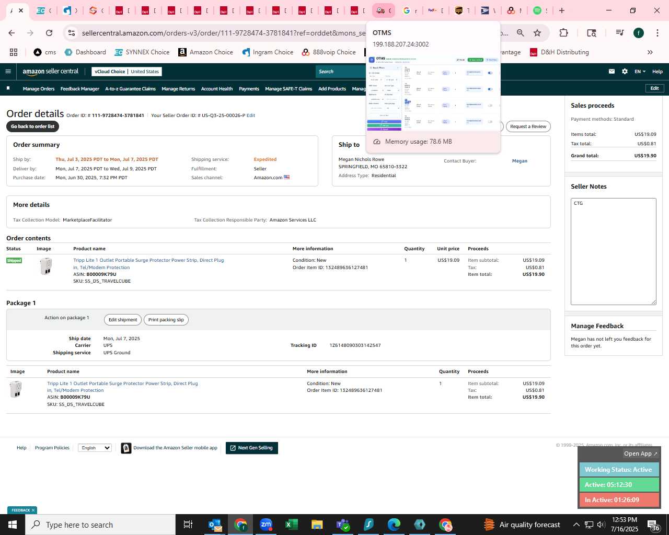Show more bookmarks with the chevron
This screenshot has width=669, height=535.
(650, 52)
